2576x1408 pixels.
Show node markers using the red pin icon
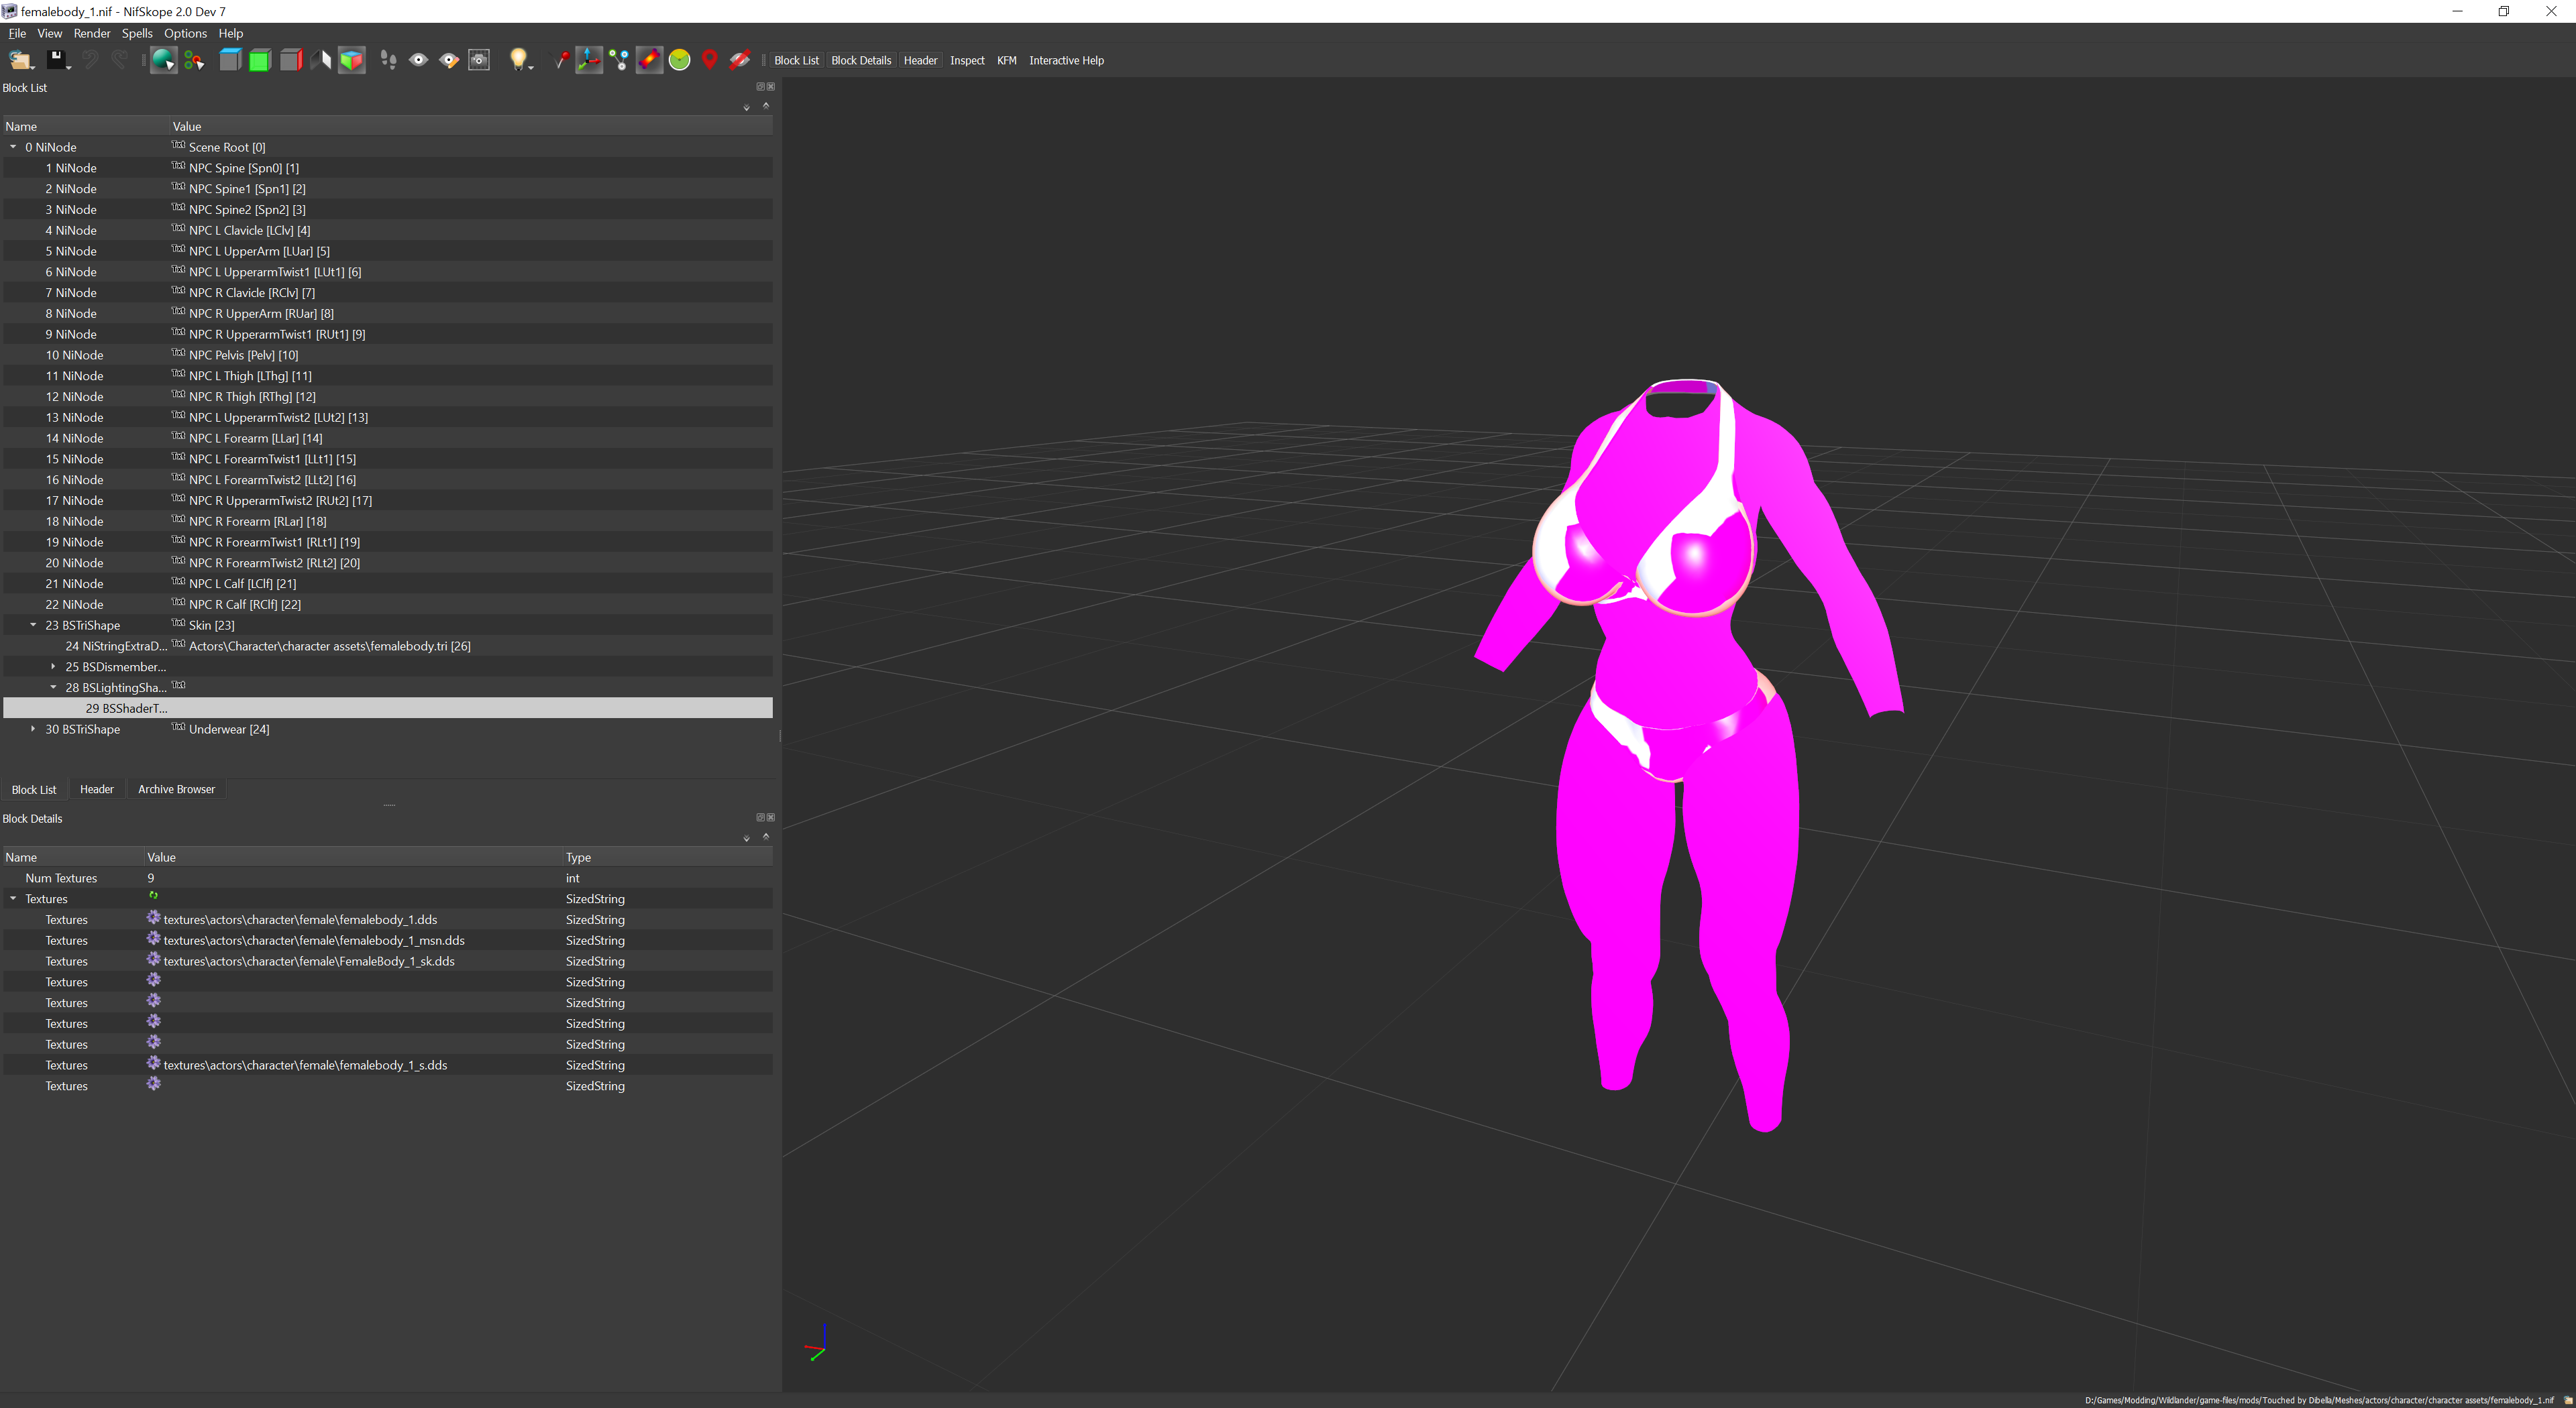(711, 60)
